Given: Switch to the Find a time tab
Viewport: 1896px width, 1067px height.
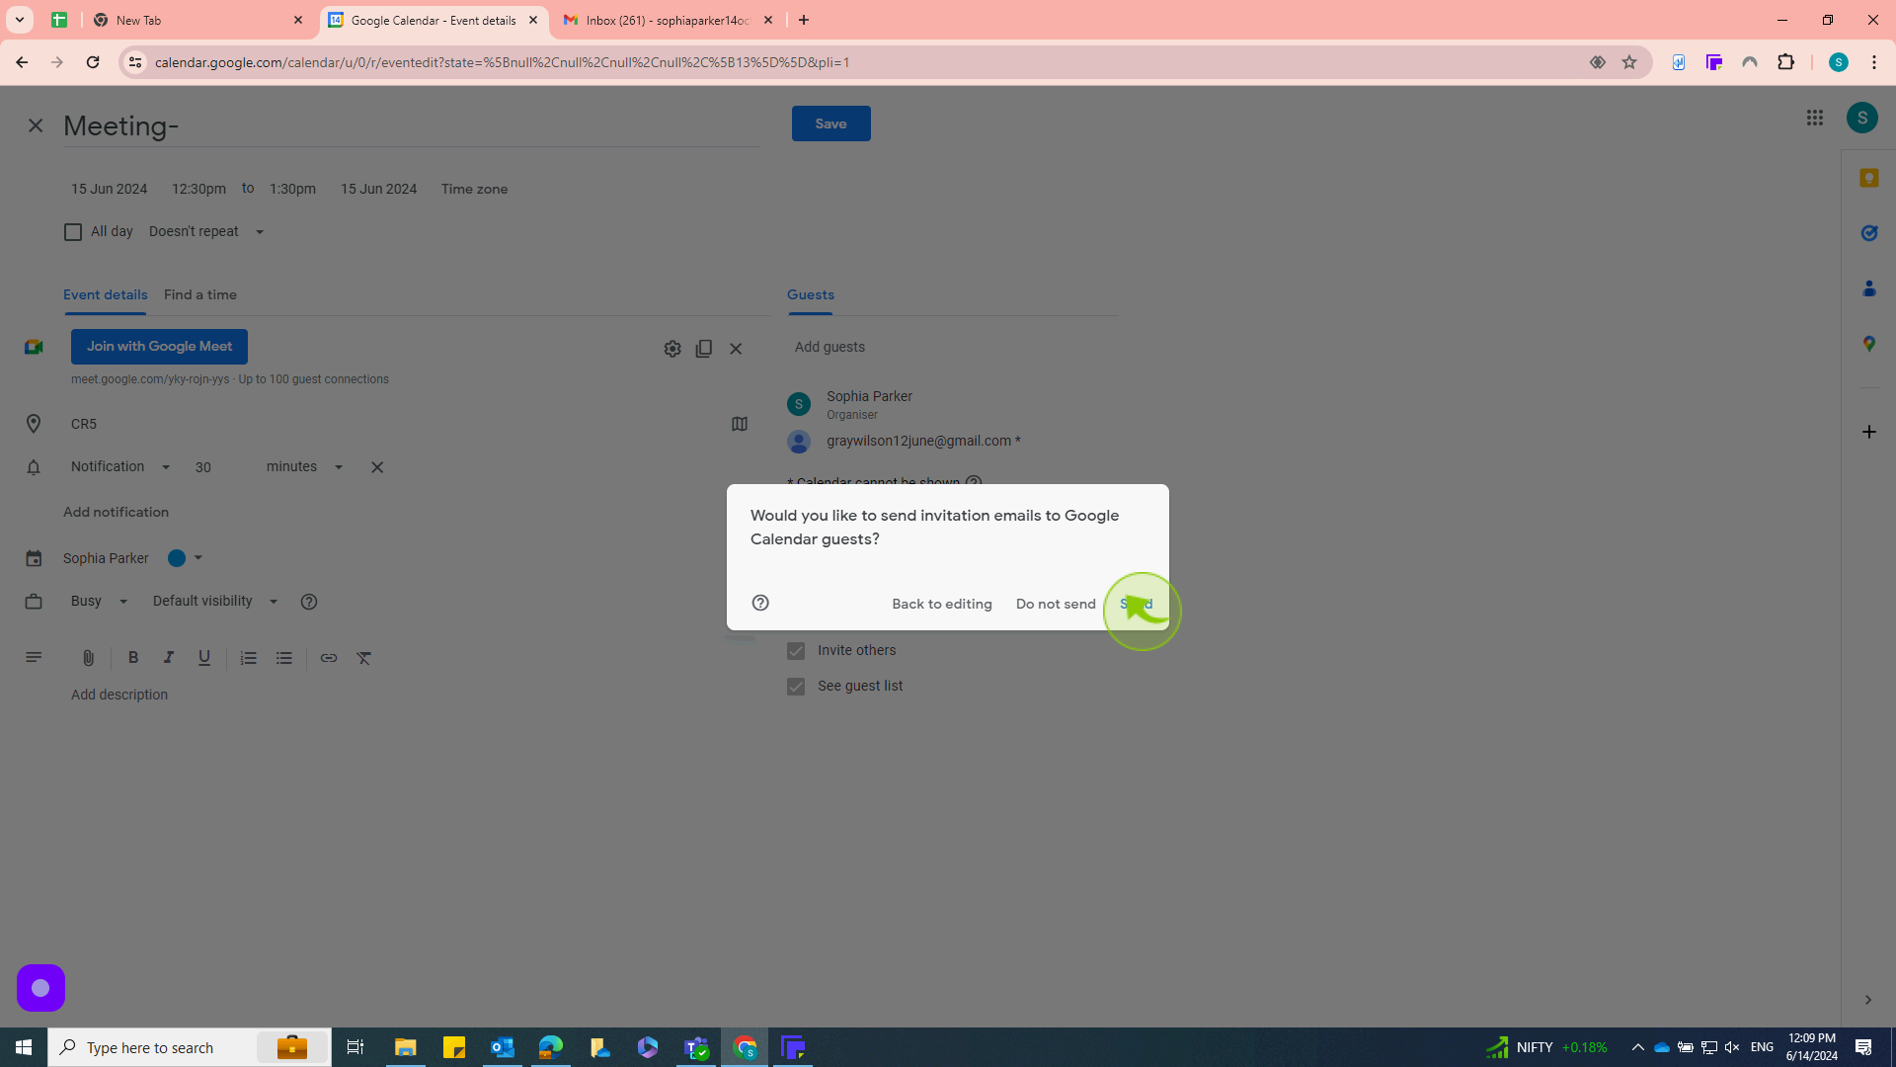Looking at the screenshot, I should coord(200,295).
